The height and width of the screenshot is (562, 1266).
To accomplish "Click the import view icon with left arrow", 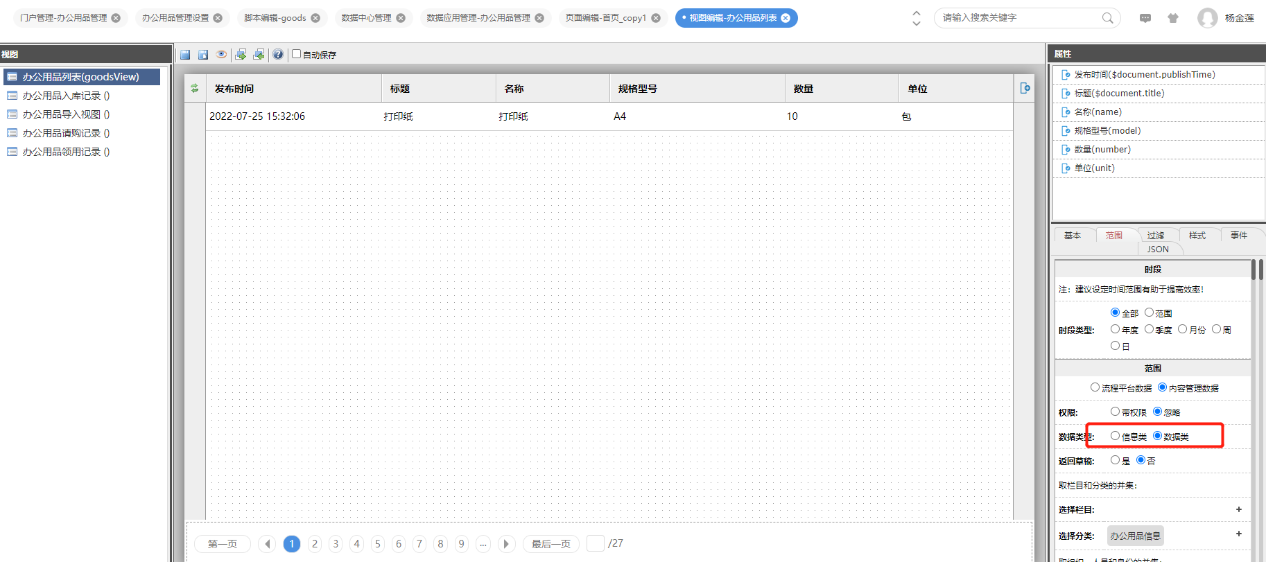I will [259, 55].
